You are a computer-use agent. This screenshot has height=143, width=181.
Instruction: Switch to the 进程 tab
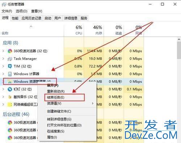tap(5, 18)
